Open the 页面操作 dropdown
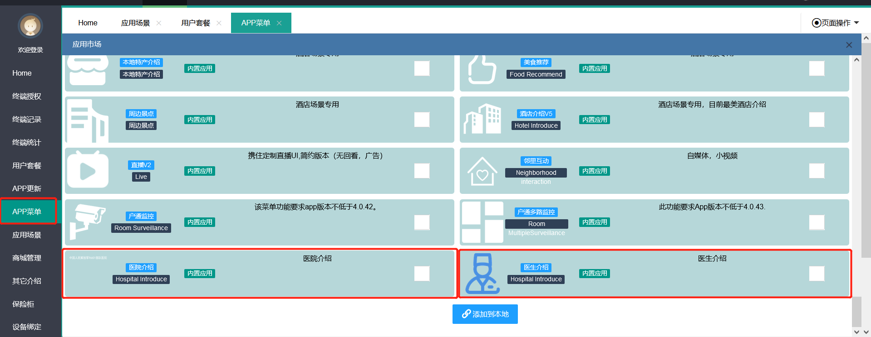 tap(835, 23)
